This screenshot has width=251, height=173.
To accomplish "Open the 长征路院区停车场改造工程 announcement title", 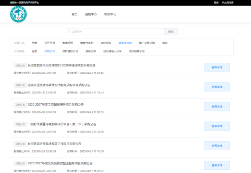I will [54, 144].
